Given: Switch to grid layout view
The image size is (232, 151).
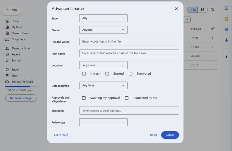Looking at the screenshot, I should [202, 10].
